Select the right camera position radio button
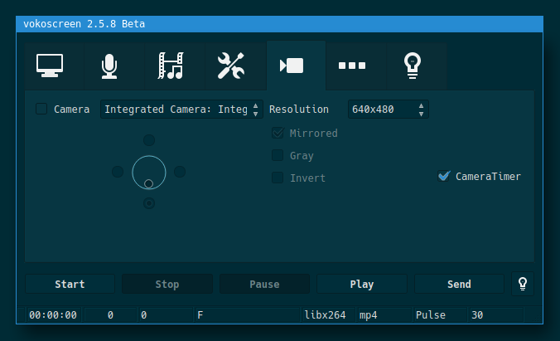The height and width of the screenshot is (341, 560). (180, 172)
